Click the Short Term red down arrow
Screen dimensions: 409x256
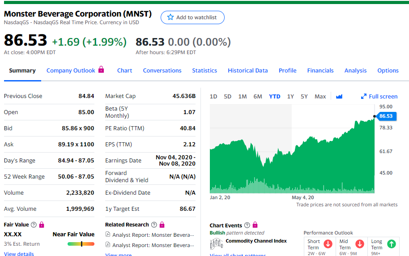(x=328, y=244)
